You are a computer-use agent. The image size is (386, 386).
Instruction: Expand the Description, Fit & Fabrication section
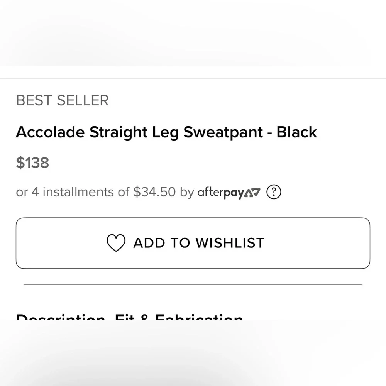129,317
